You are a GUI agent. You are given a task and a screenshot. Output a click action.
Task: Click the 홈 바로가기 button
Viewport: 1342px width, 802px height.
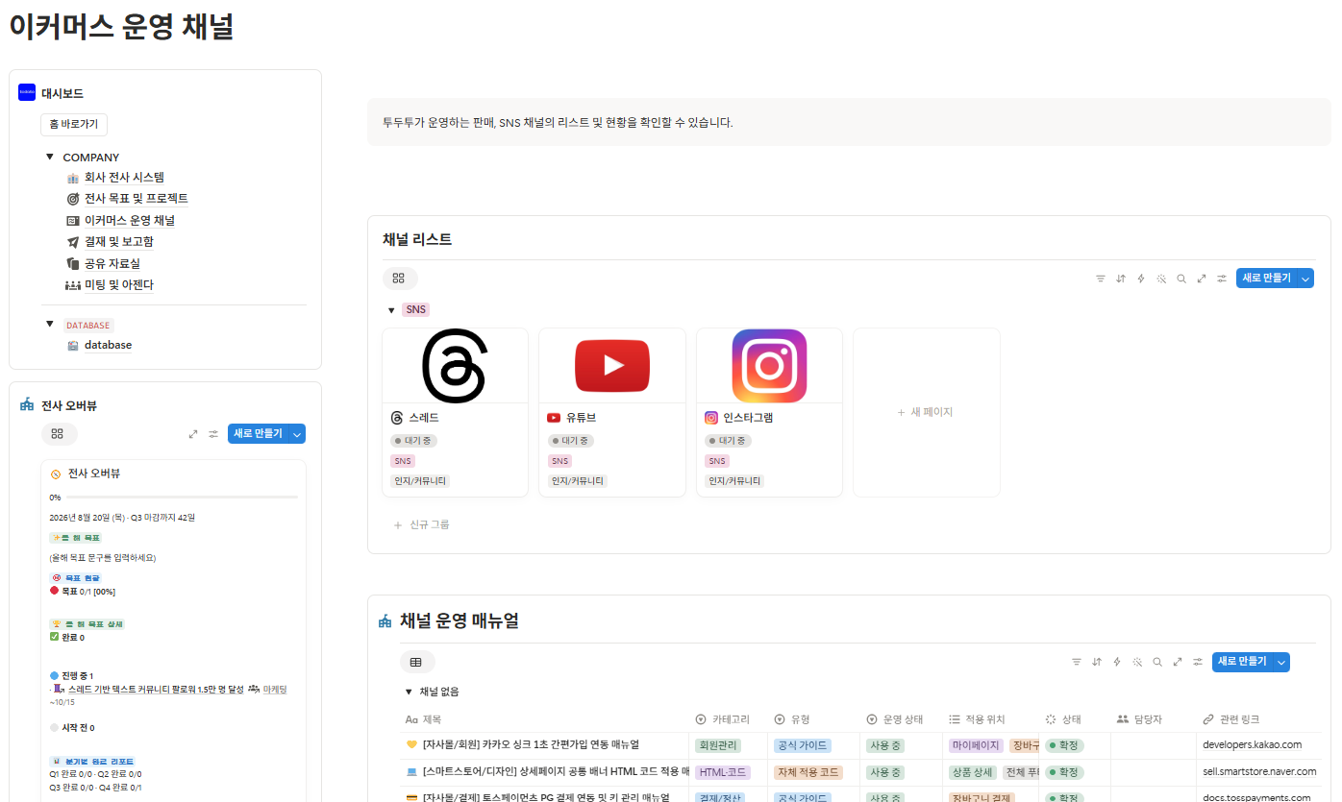pyautogui.click(x=74, y=124)
